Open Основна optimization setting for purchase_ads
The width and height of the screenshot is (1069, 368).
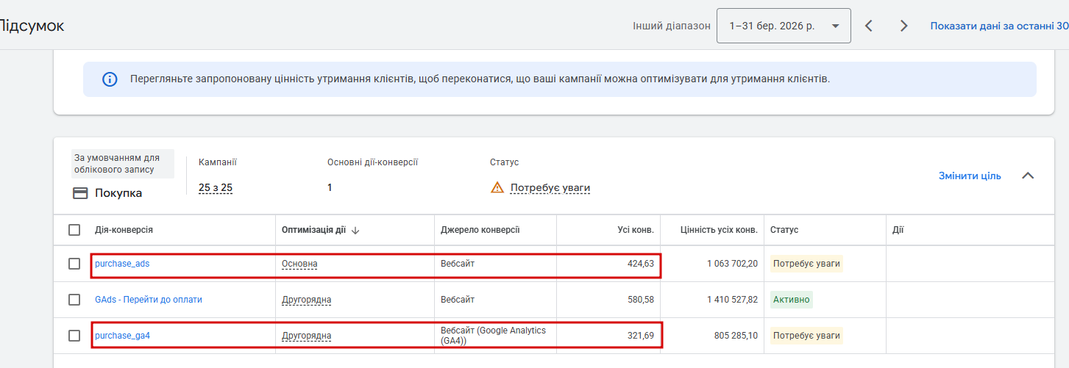[x=299, y=264]
